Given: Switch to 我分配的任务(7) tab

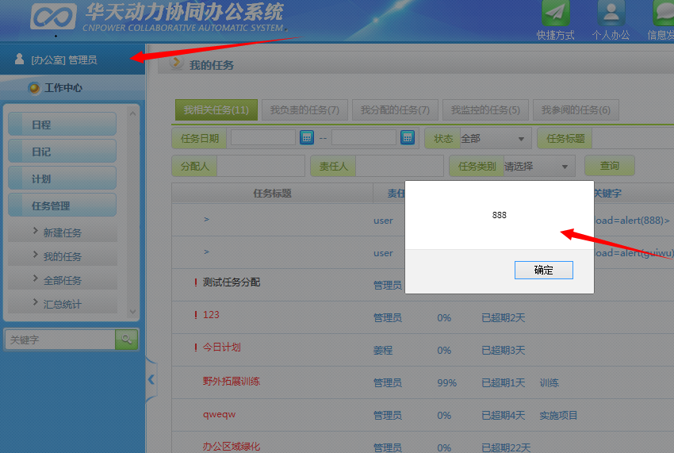Looking at the screenshot, I should tap(395, 110).
